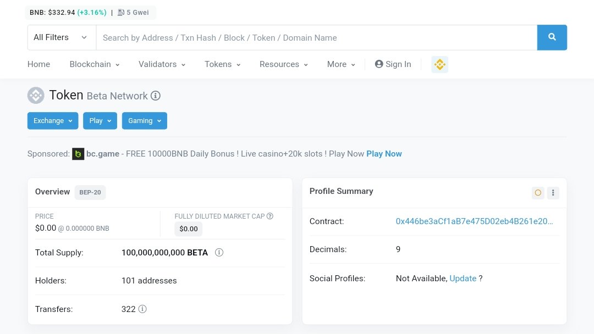Click the info icon next to Total Supply

(219, 252)
